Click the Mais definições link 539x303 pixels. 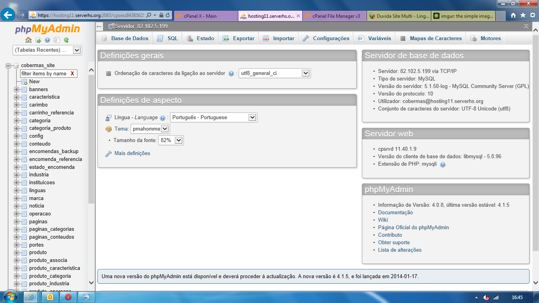[x=132, y=153]
